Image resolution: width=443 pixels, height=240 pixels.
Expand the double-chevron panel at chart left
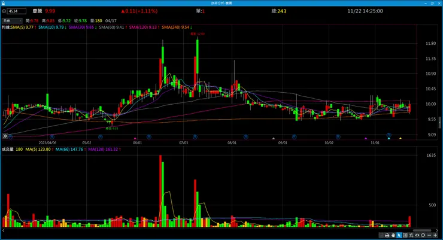[x=5, y=136]
